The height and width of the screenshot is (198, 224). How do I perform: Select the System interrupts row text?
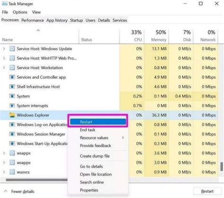click(x=32, y=106)
